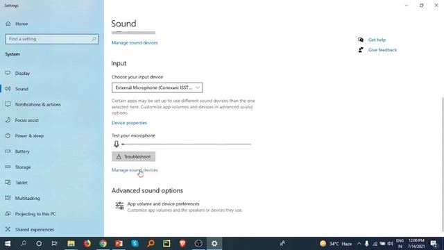
Task: Click the Focus assist moon icon
Action: pos(8,120)
